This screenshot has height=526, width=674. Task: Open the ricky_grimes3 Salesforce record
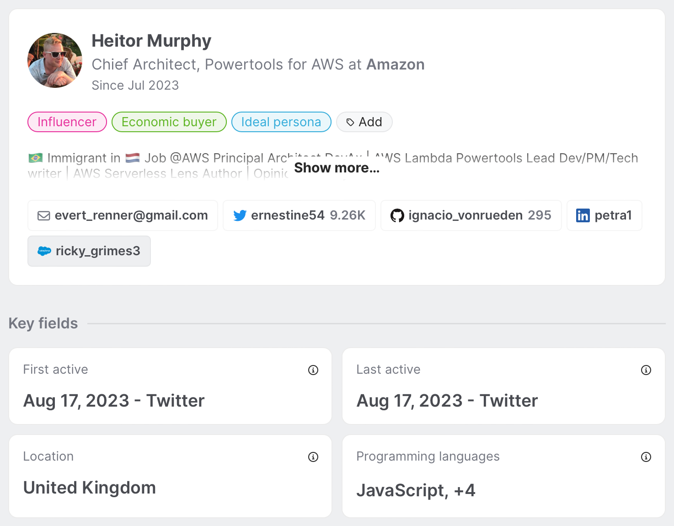[97, 251]
